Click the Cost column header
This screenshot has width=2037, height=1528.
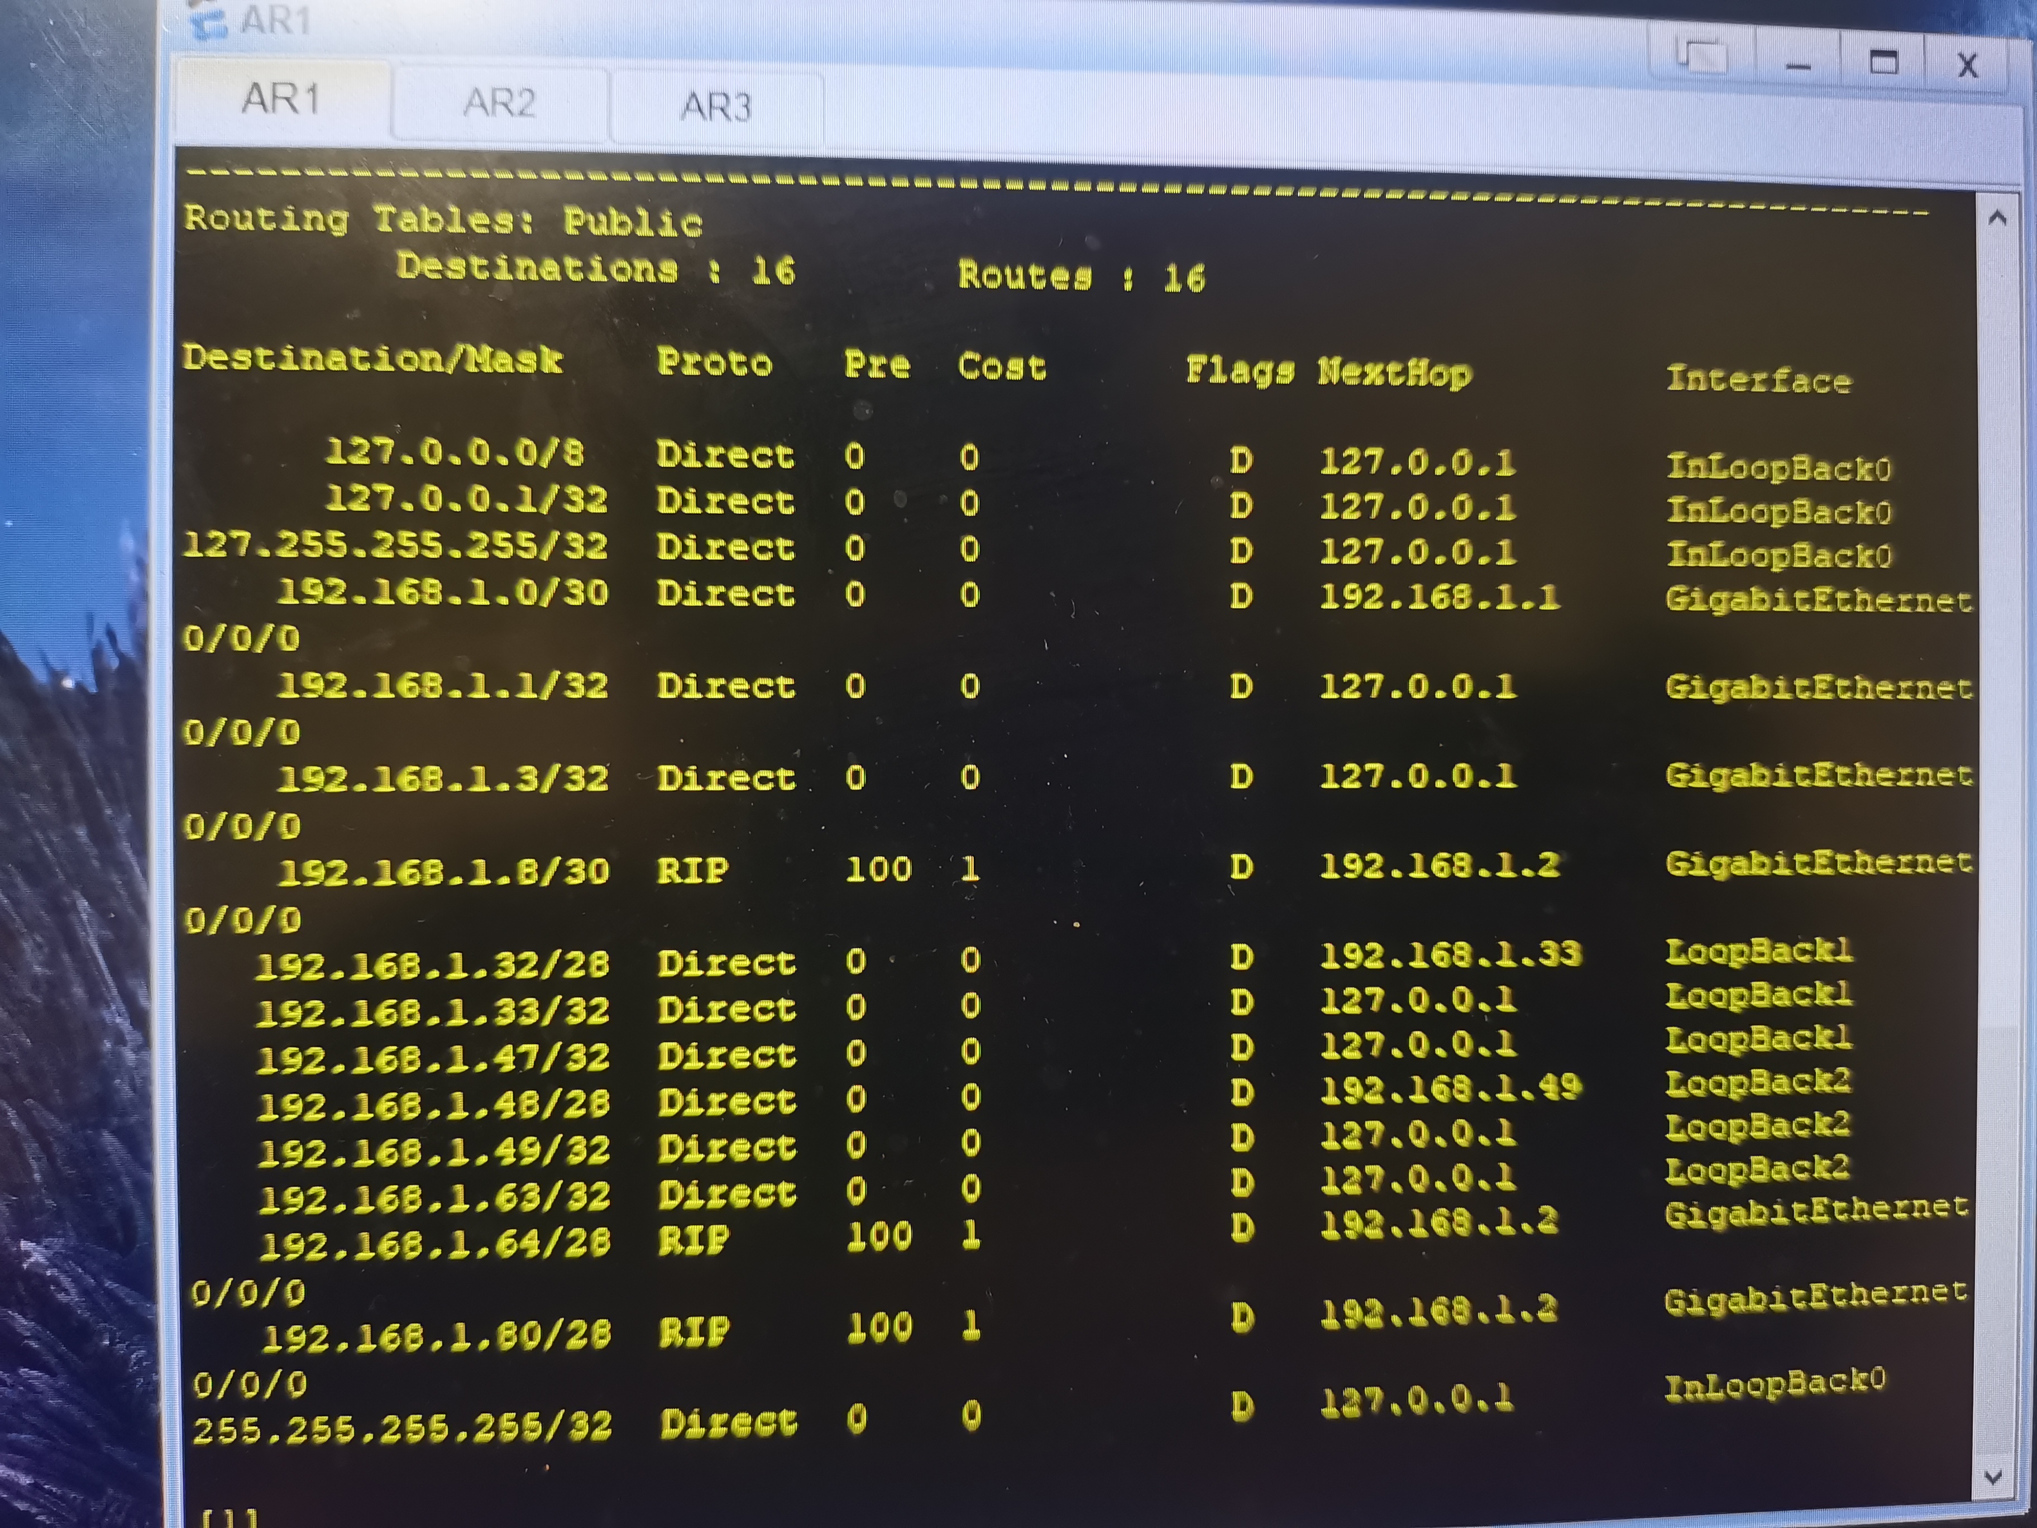pos(1002,366)
